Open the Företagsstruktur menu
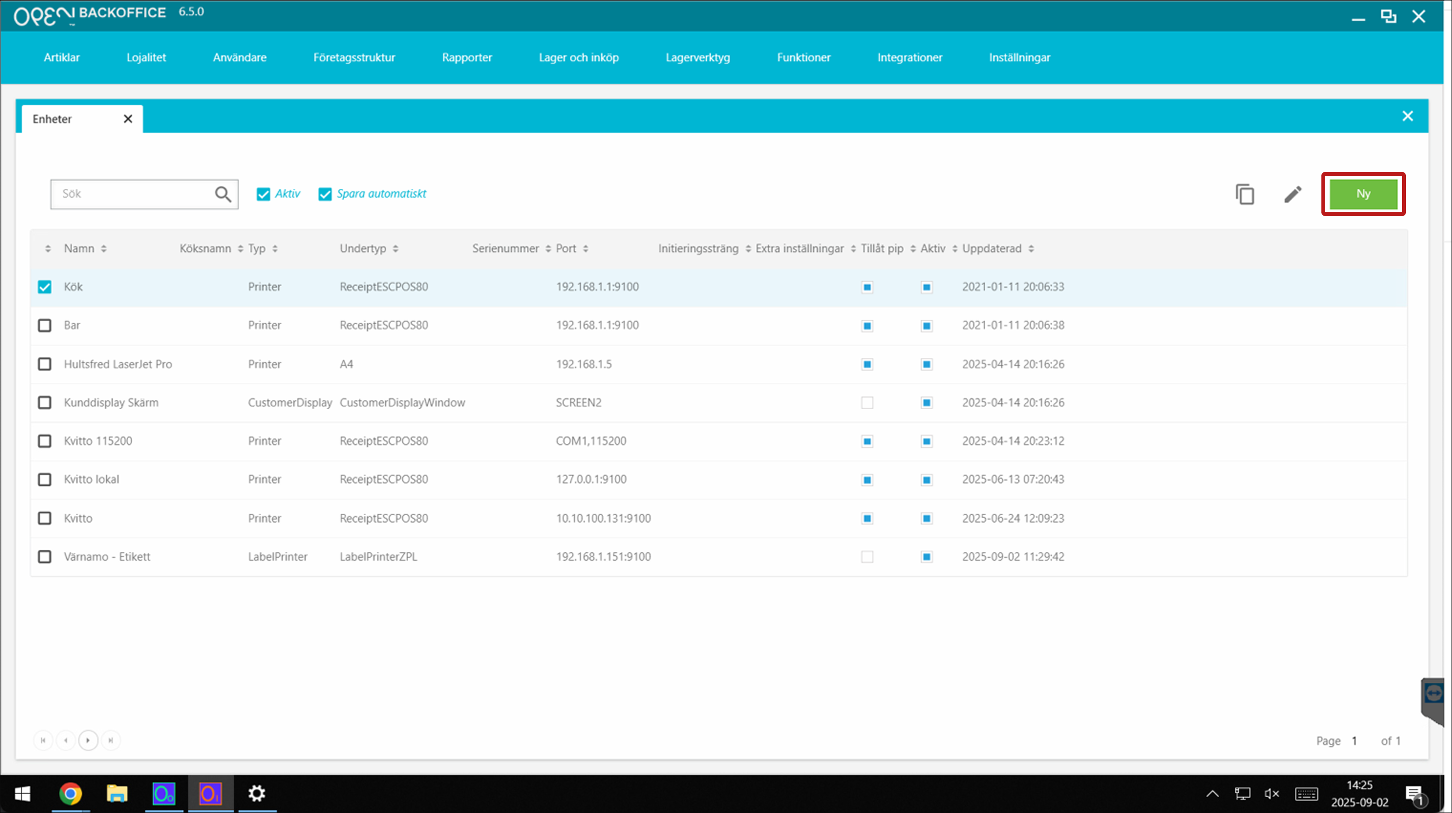 (354, 58)
